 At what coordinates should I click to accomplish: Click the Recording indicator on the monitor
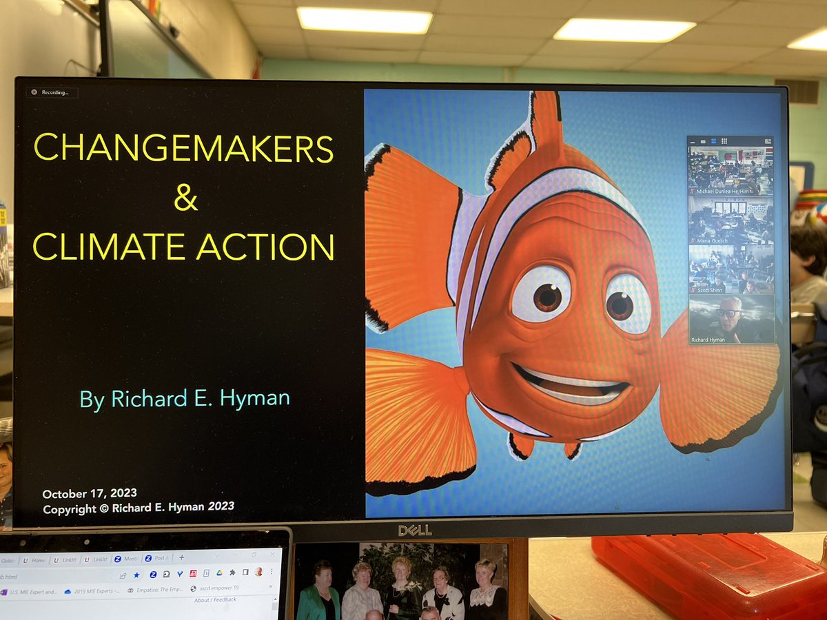(x=52, y=92)
